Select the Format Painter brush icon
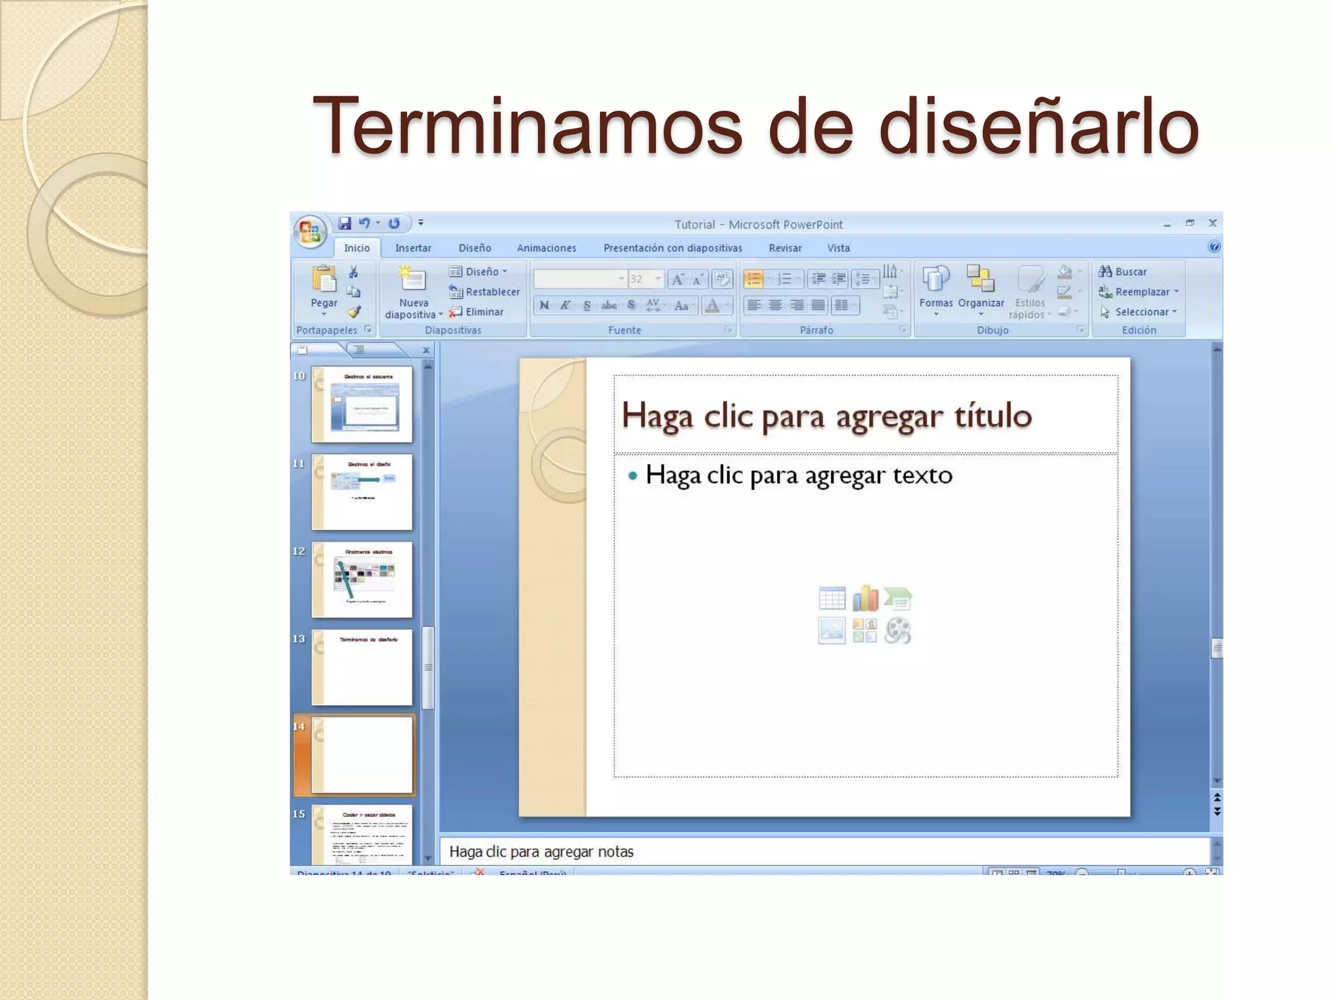 [x=354, y=312]
